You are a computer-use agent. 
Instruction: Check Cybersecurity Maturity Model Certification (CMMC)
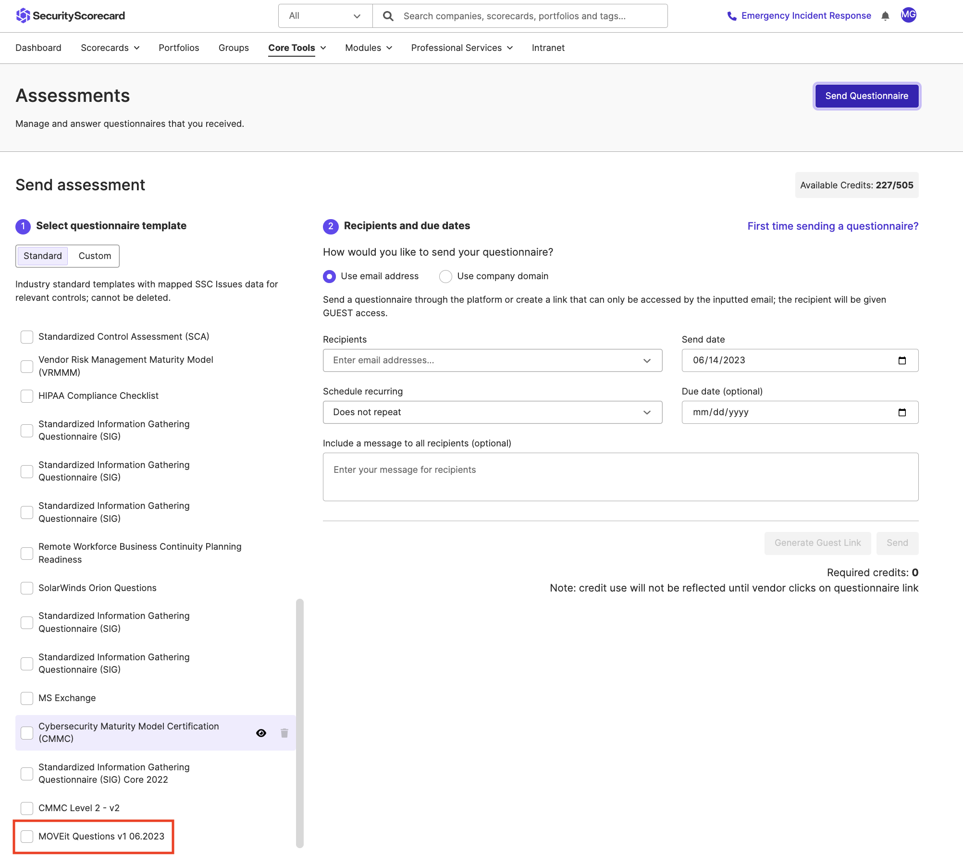pyautogui.click(x=27, y=733)
